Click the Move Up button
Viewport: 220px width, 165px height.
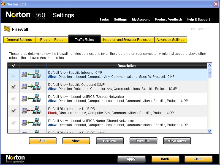point(143,141)
